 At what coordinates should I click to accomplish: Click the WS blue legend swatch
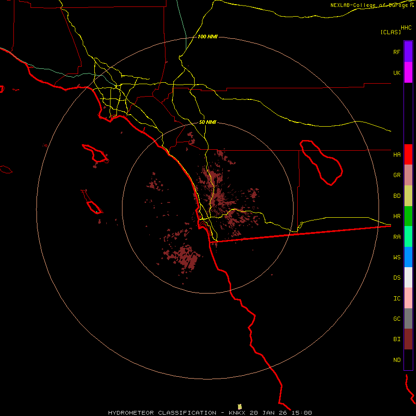[x=408, y=257]
